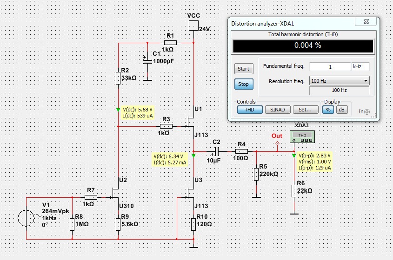
Task: Select resistor R10 120Ω symbol
Action: pos(193,224)
